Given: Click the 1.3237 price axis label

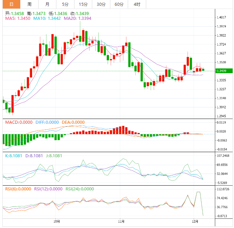Looking at the screenshot, I should tap(221, 89).
